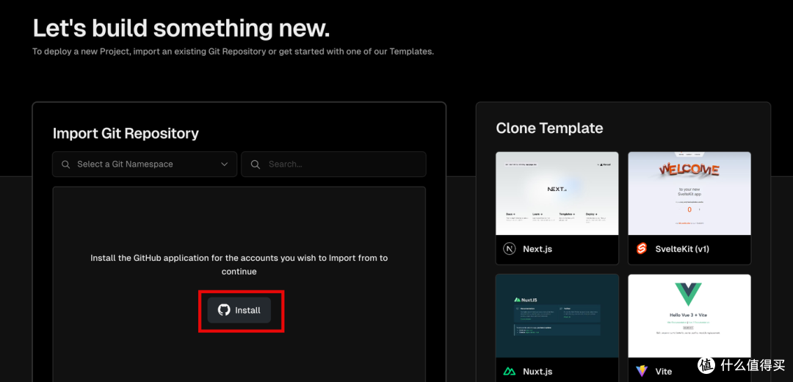
Task: Click the "Let's build something new." headline
Action: click(181, 29)
